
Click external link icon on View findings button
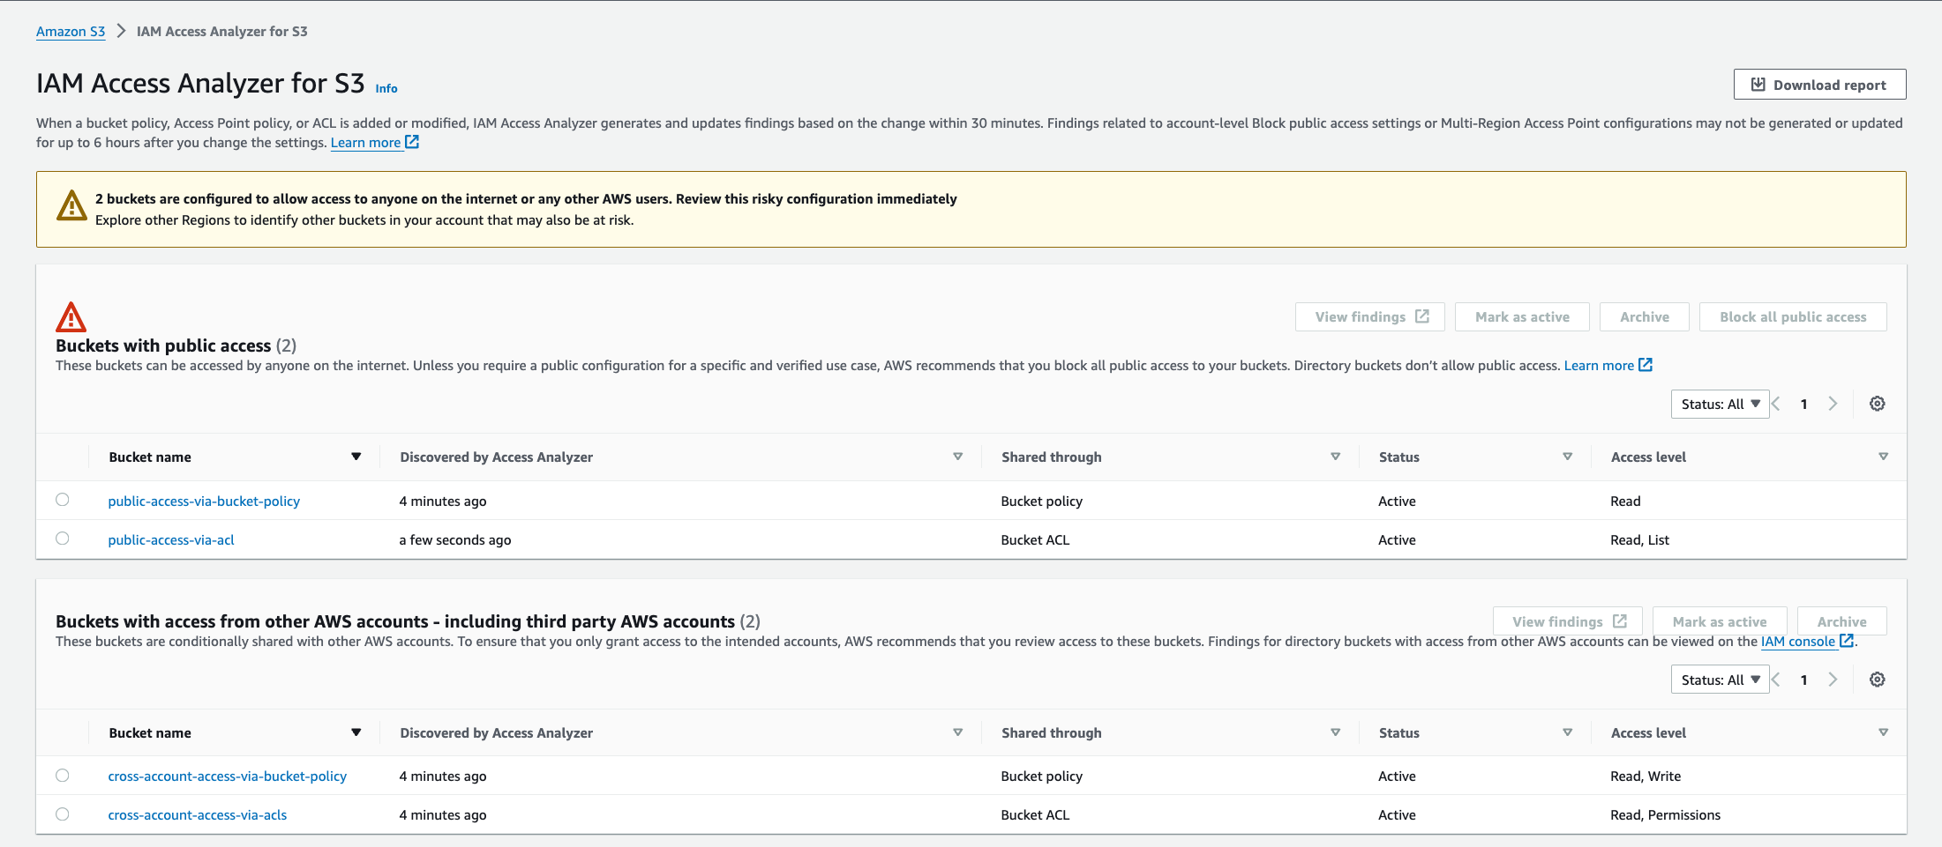(1421, 316)
